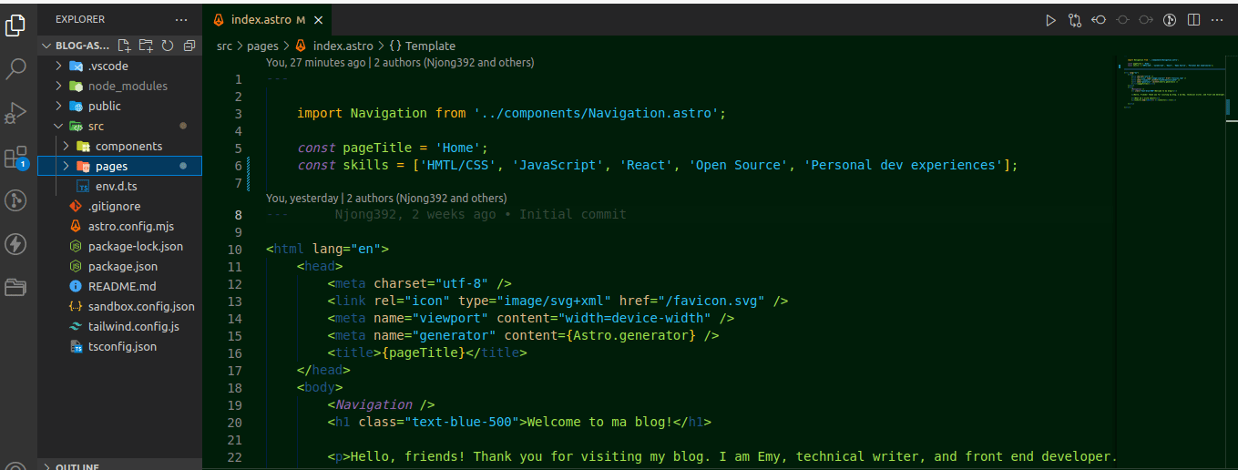1238x470 pixels.
Task: Click line number 12 in gutter
Action: click(x=235, y=283)
